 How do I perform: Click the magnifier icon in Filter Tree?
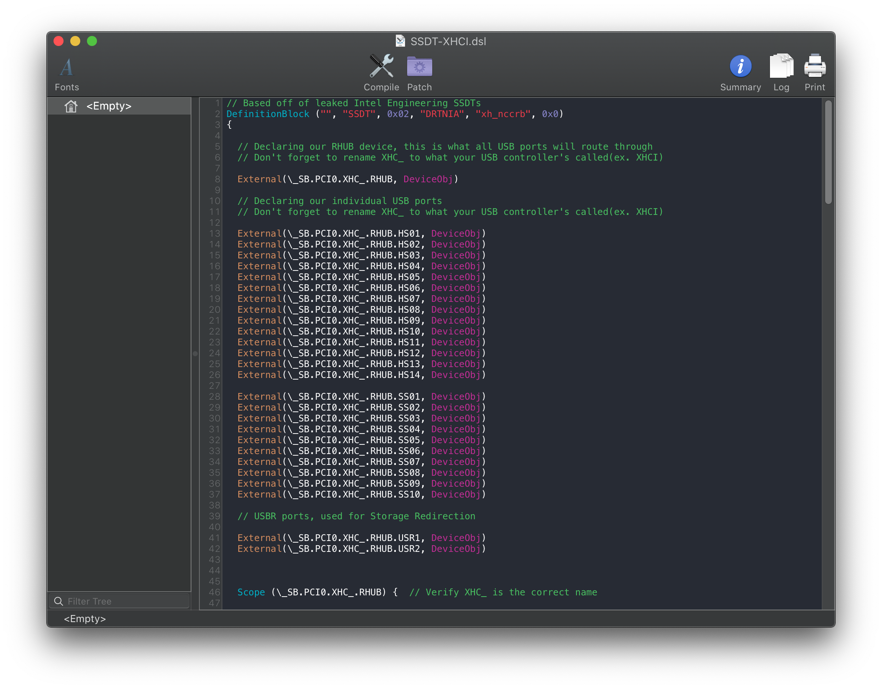point(59,601)
